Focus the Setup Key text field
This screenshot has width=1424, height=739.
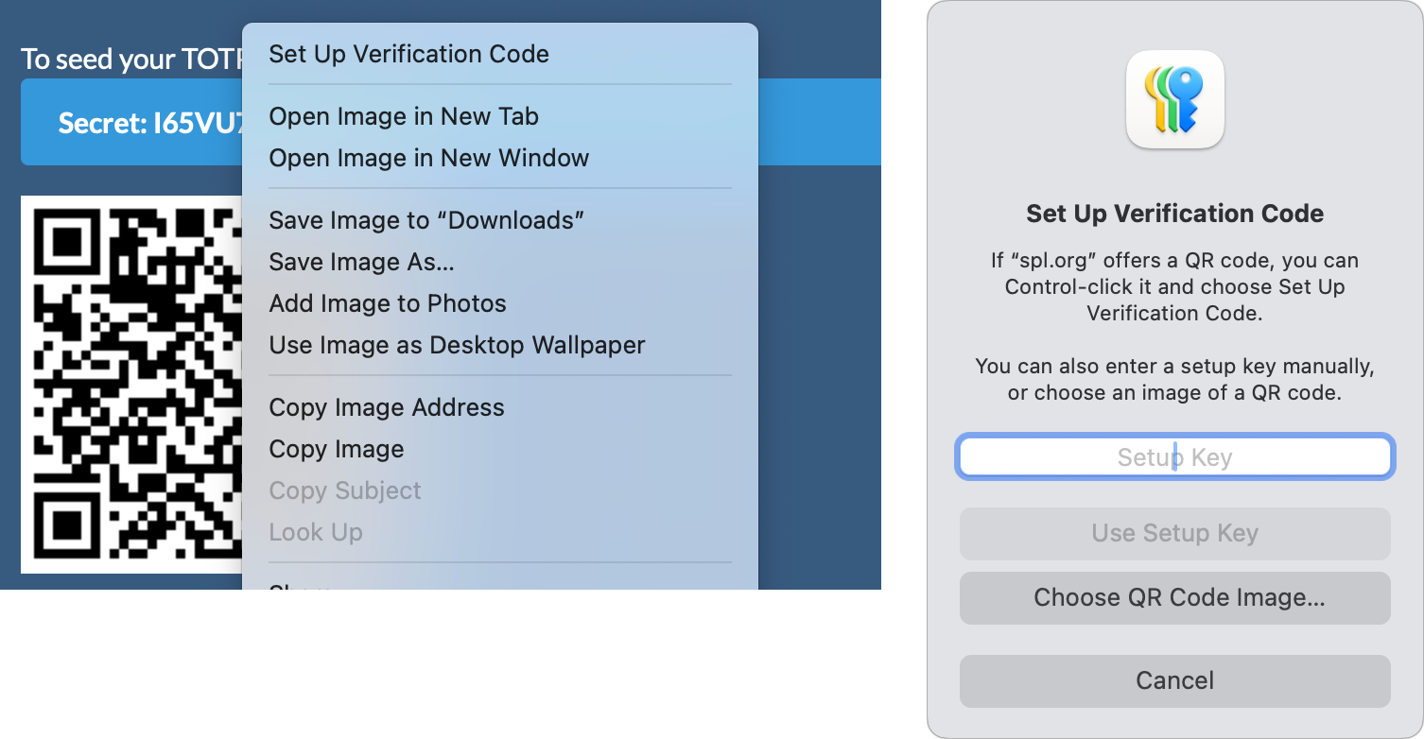1174,457
